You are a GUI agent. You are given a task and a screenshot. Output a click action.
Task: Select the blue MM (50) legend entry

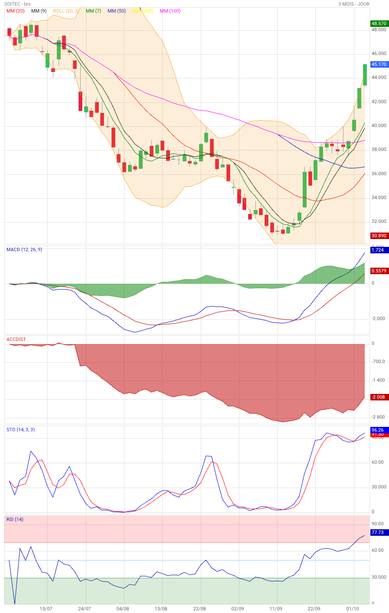pos(117,11)
